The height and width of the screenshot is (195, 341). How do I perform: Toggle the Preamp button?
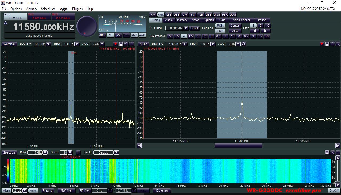(x=48, y=190)
